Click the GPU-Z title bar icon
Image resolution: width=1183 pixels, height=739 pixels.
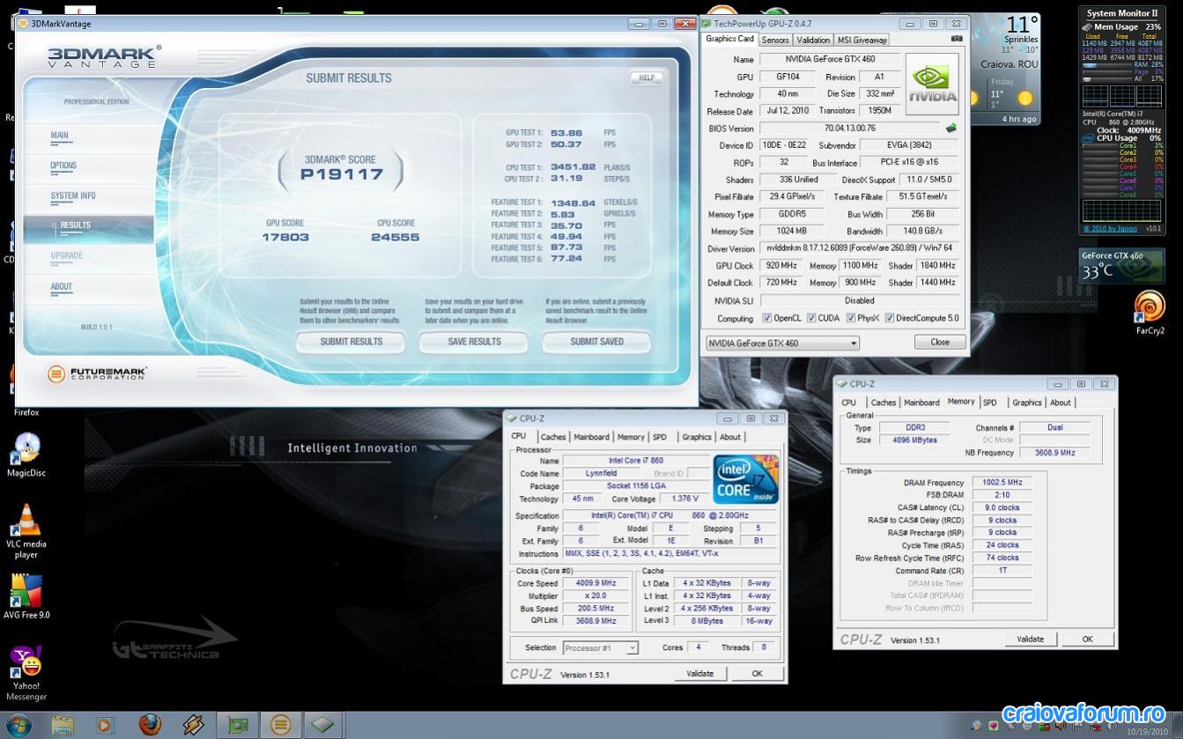pos(706,24)
